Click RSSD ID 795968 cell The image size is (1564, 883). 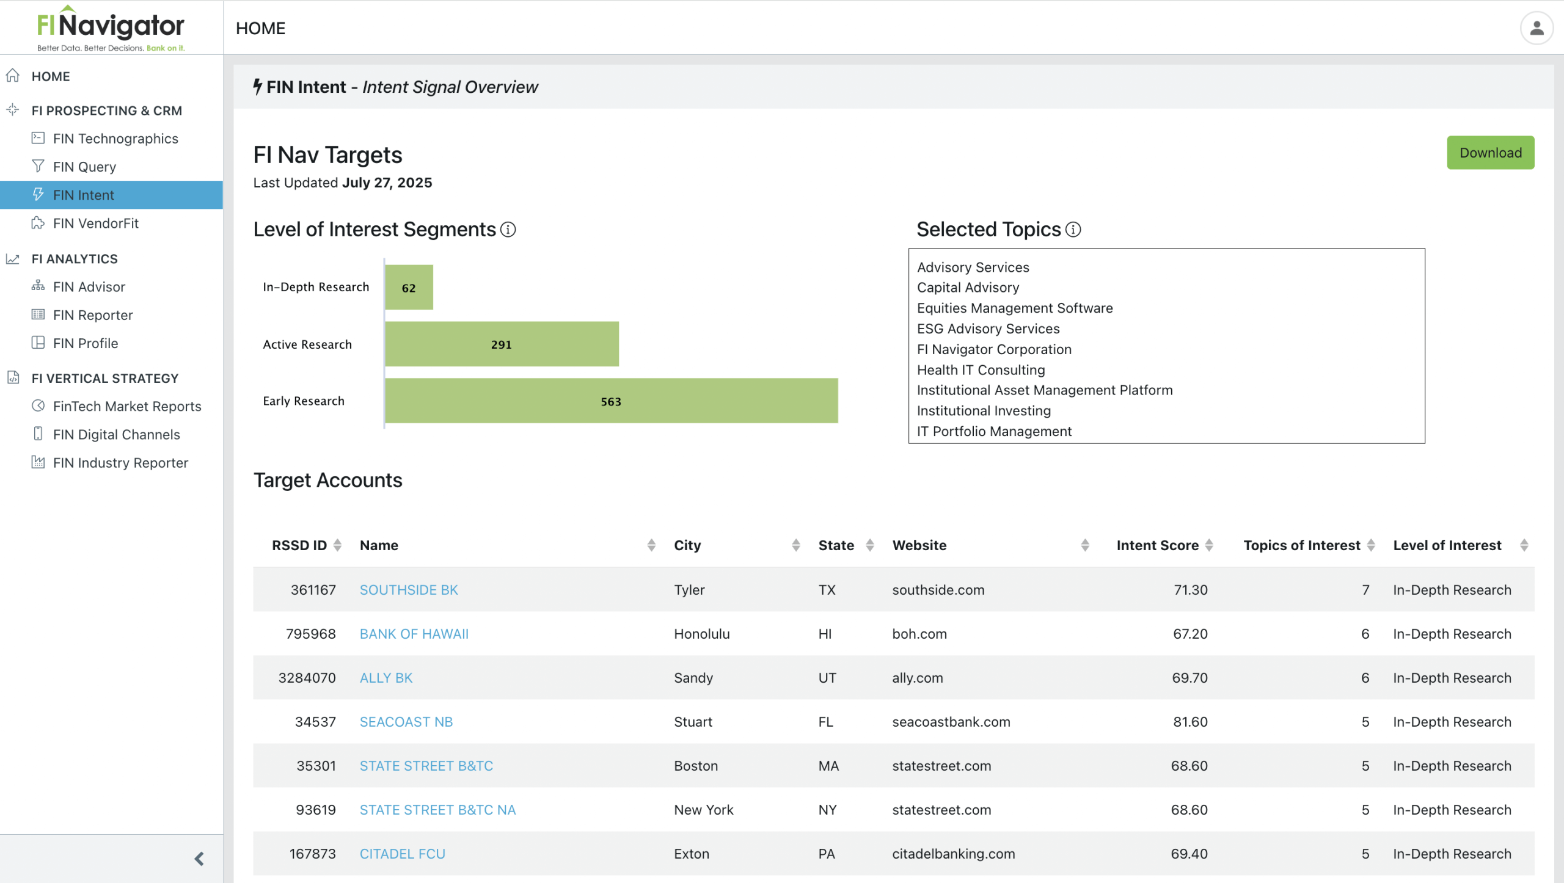pos(311,634)
